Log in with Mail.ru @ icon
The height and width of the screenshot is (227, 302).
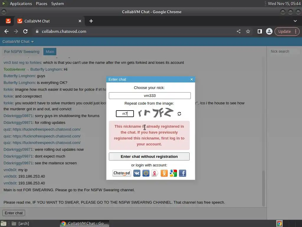tap(146, 173)
